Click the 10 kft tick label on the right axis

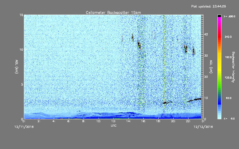206,98
